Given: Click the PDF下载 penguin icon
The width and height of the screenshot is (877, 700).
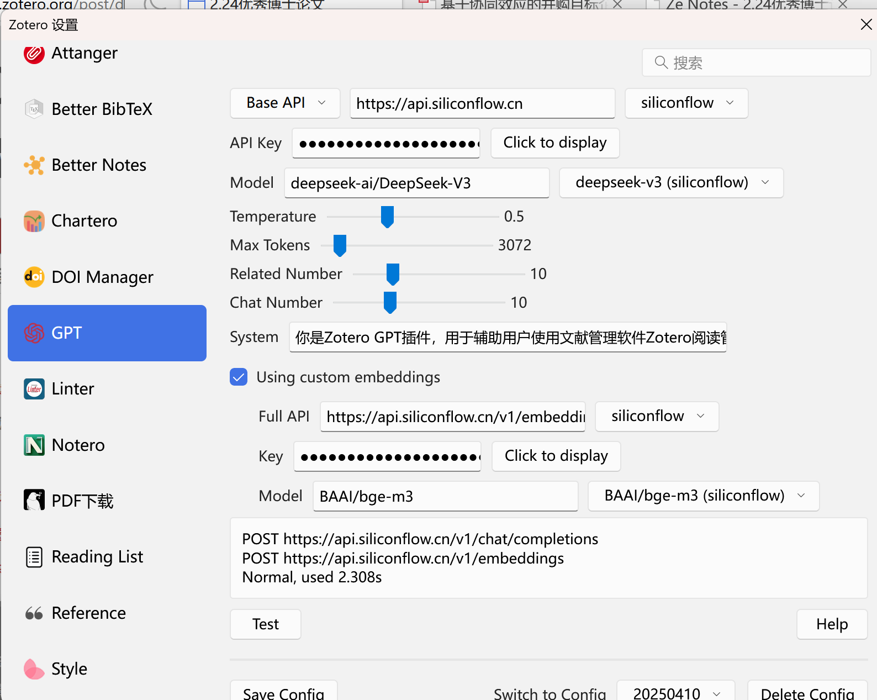Looking at the screenshot, I should coord(34,501).
